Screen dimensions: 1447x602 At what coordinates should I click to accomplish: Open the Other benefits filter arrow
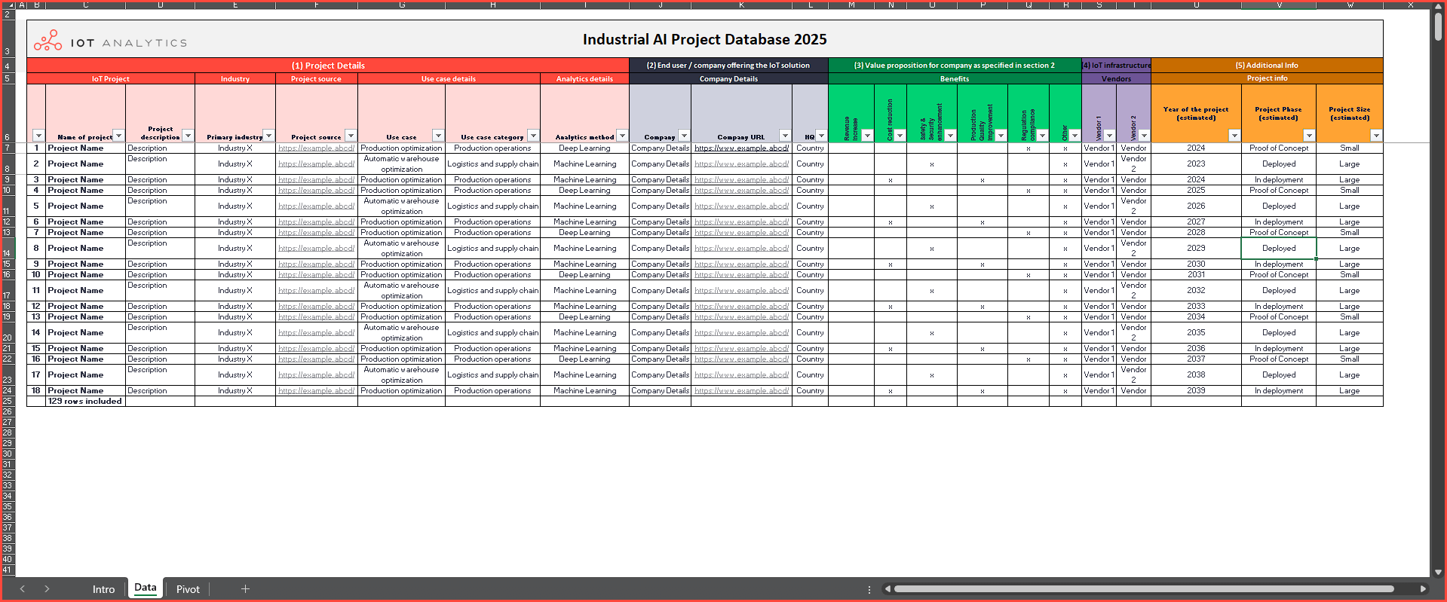[x=1075, y=136]
